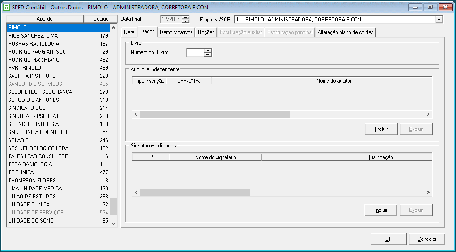Click the signatários table horizontal scrollbar thumb
Image resolution: width=456 pixels, height=252 pixels.
(195, 192)
